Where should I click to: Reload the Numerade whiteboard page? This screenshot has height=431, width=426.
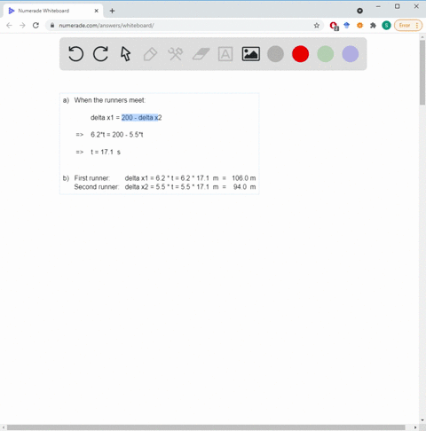point(35,26)
